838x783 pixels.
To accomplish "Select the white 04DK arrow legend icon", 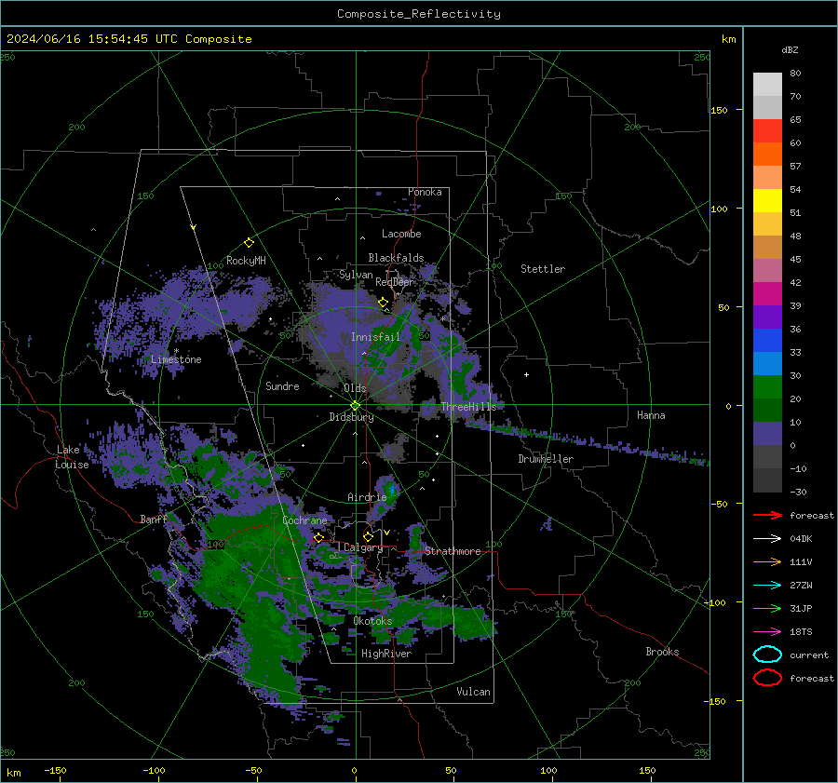I will [x=767, y=539].
